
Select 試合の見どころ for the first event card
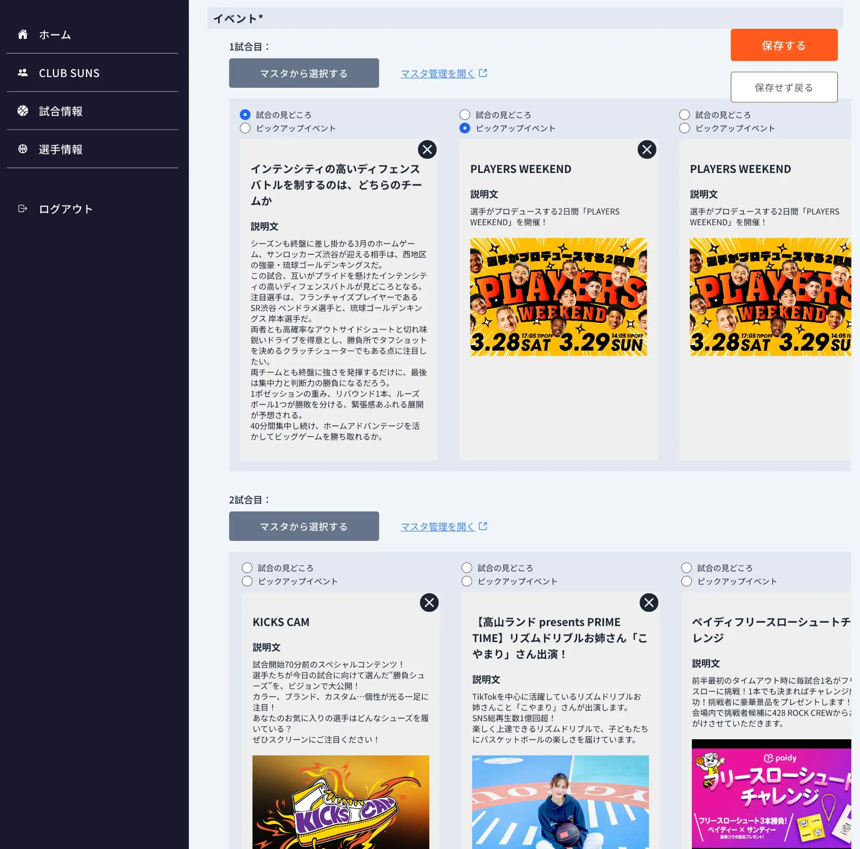pyautogui.click(x=245, y=114)
